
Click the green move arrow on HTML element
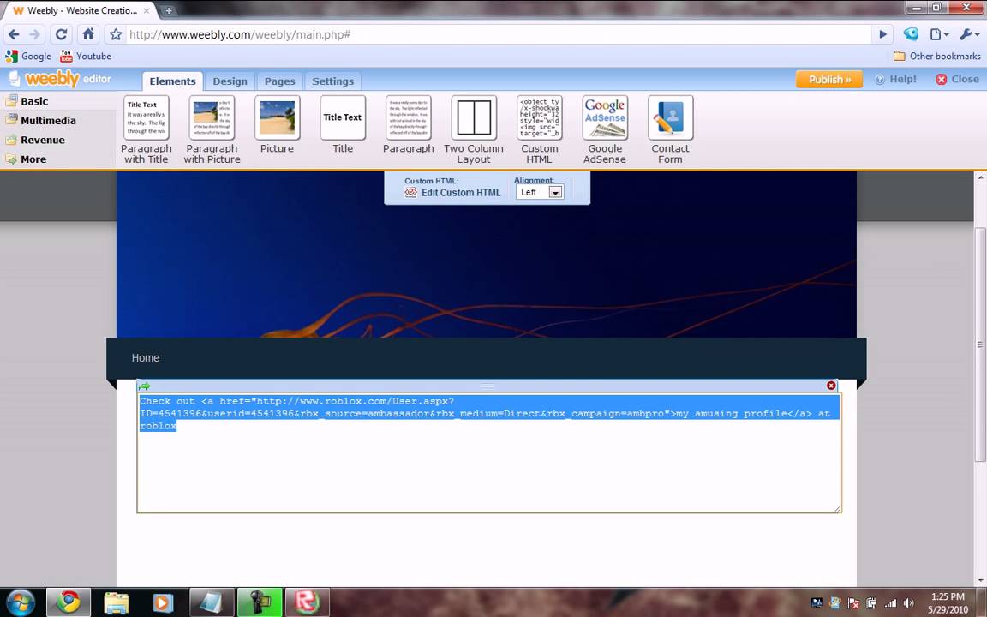coord(144,386)
